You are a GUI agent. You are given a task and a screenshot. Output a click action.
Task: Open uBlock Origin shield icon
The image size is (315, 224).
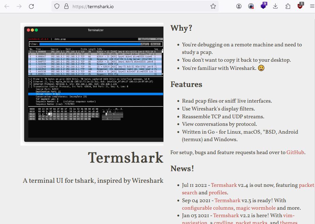300,6
